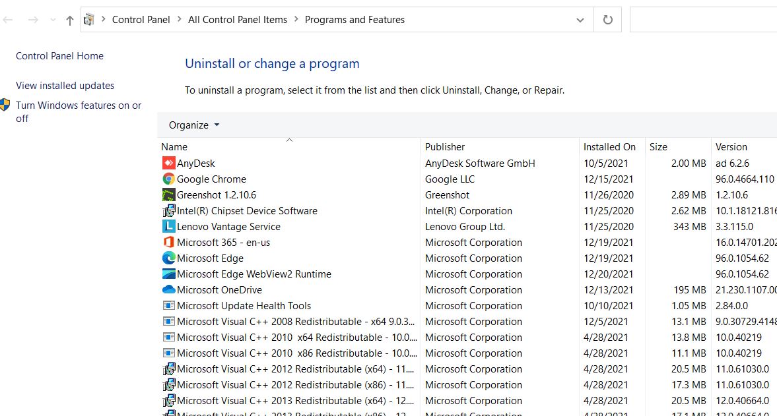
Task: Open Control Panel Home link
Action: coord(59,56)
